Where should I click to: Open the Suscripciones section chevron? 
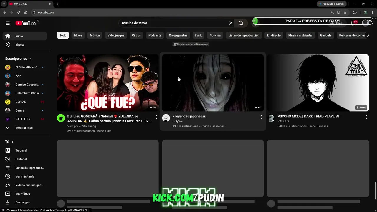coord(30,59)
